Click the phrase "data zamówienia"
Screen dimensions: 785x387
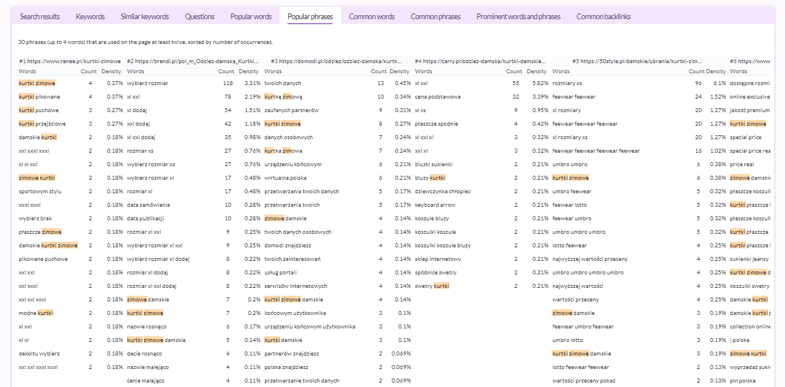click(x=148, y=205)
